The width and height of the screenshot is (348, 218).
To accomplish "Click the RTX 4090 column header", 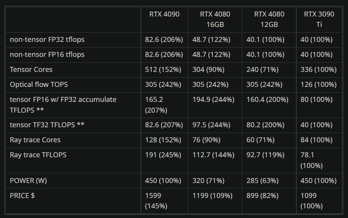I will pyautogui.click(x=164, y=14).
